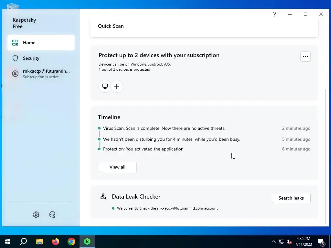The image size is (331, 248).
Task: Click the main panel vertical scrollbar
Action: 325,156
